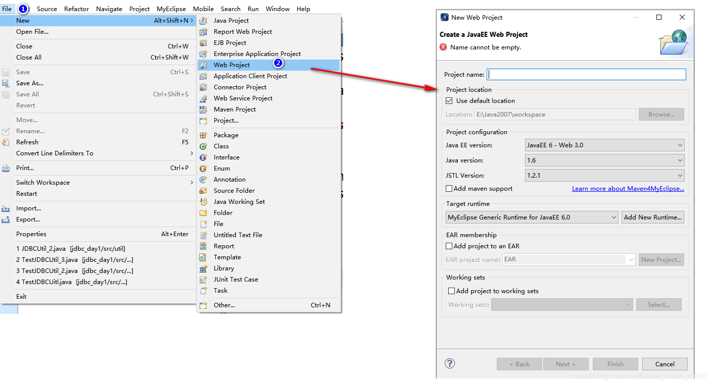Open the Learn more about Maven4MyEclipse link
This screenshot has height=385, width=711.
628,189
